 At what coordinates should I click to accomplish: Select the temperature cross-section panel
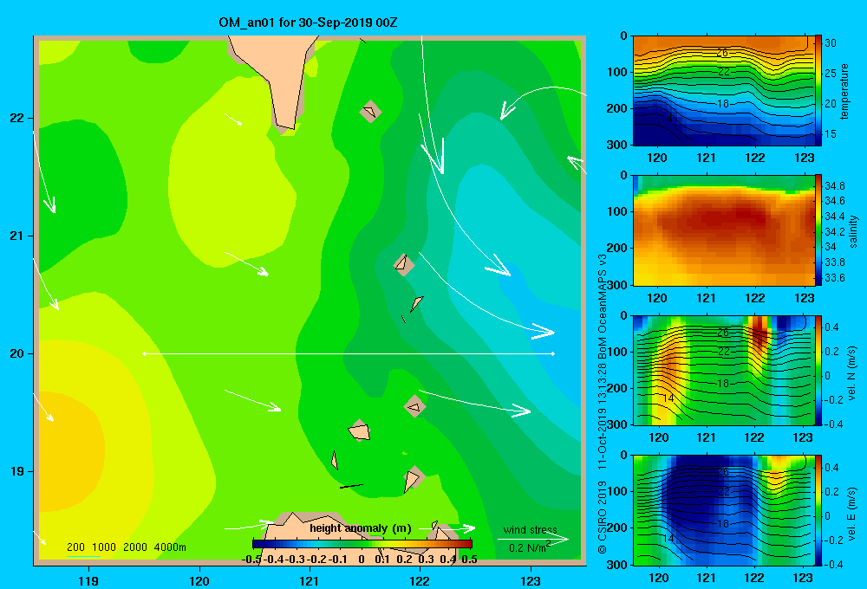pyautogui.click(x=723, y=91)
